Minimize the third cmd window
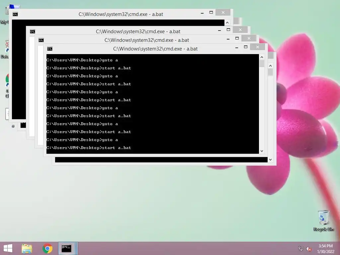Viewport: 340px width, 255px height. pyautogui.click(x=219, y=30)
